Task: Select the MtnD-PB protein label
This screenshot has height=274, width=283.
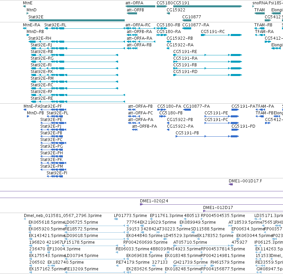Action: coord(35,113)
